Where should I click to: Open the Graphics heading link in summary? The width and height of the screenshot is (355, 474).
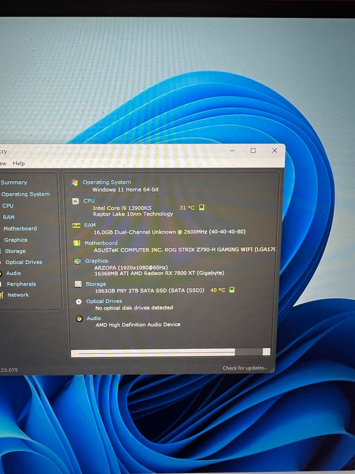pos(97,261)
